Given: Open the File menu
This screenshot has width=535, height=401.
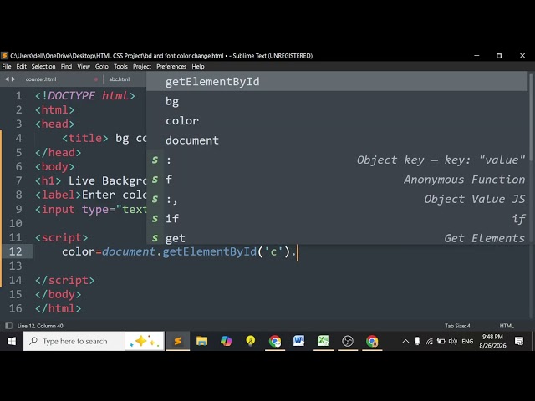Looking at the screenshot, I should pyautogui.click(x=7, y=67).
